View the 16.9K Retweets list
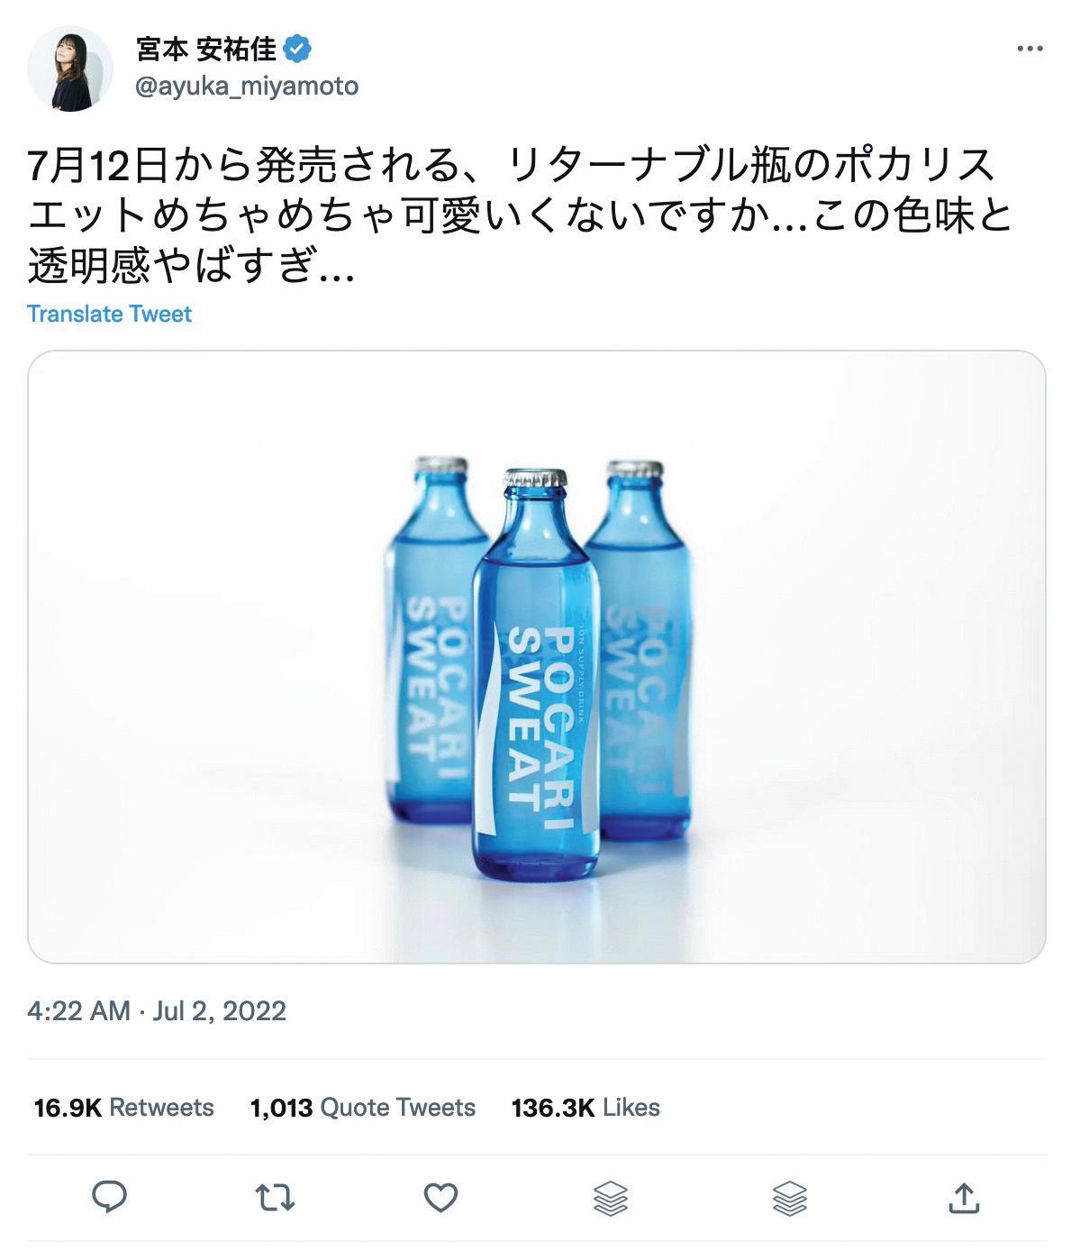Viewport: 1071px width, 1260px height. [123, 1107]
